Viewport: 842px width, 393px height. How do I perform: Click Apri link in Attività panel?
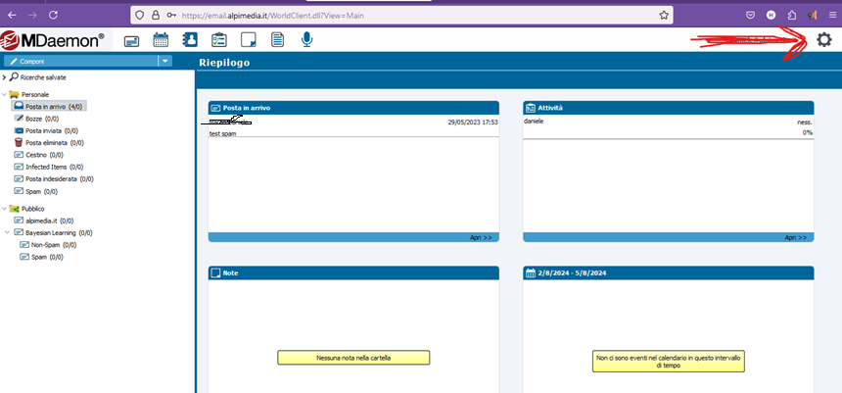point(795,237)
